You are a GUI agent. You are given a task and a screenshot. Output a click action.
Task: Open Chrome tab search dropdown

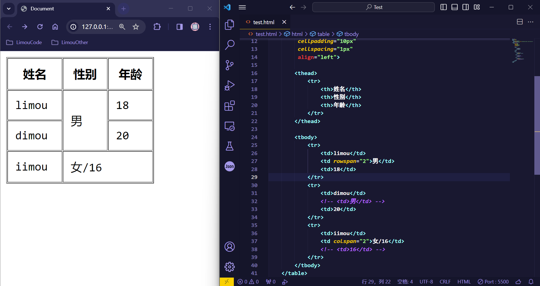9,9
